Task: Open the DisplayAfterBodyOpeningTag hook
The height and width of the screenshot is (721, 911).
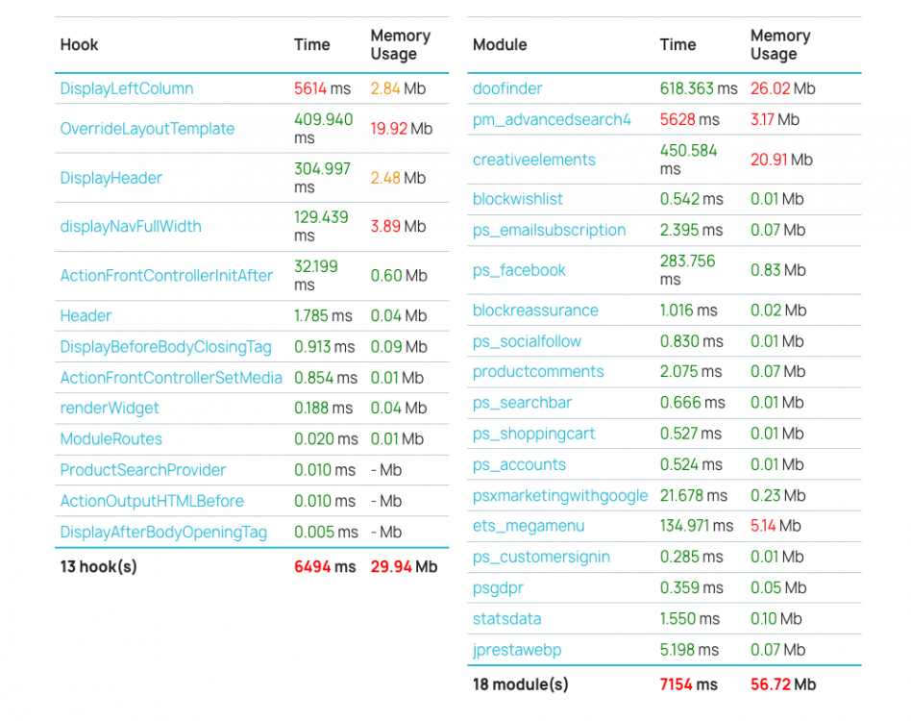Action: point(163,533)
